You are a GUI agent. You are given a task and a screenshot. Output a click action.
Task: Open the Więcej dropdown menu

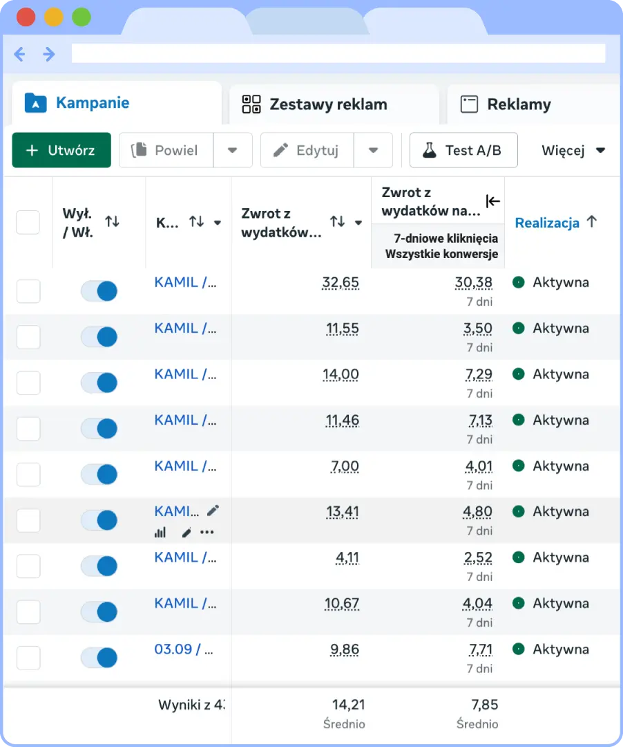[x=573, y=150]
